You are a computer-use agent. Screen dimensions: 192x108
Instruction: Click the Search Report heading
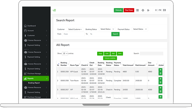(65, 20)
